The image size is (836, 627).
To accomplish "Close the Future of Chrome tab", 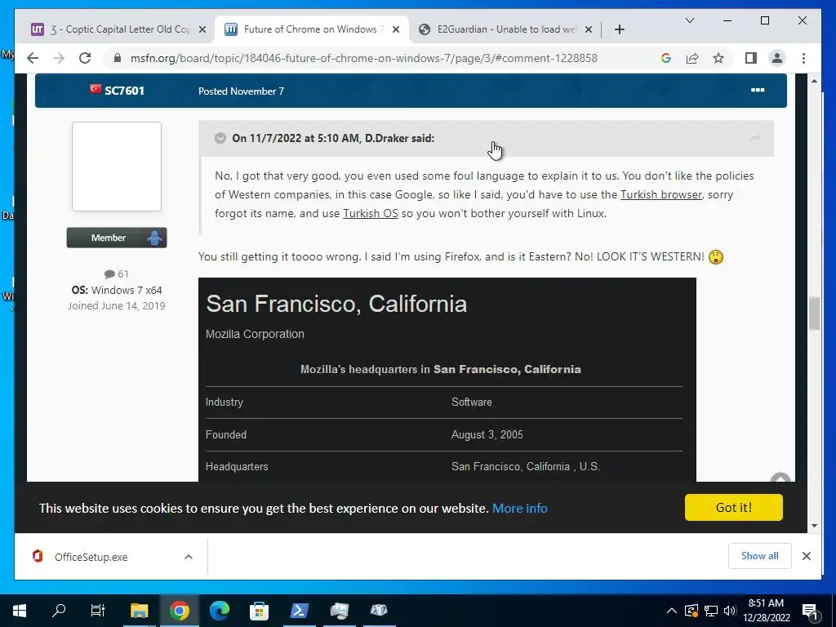I will (x=396, y=29).
